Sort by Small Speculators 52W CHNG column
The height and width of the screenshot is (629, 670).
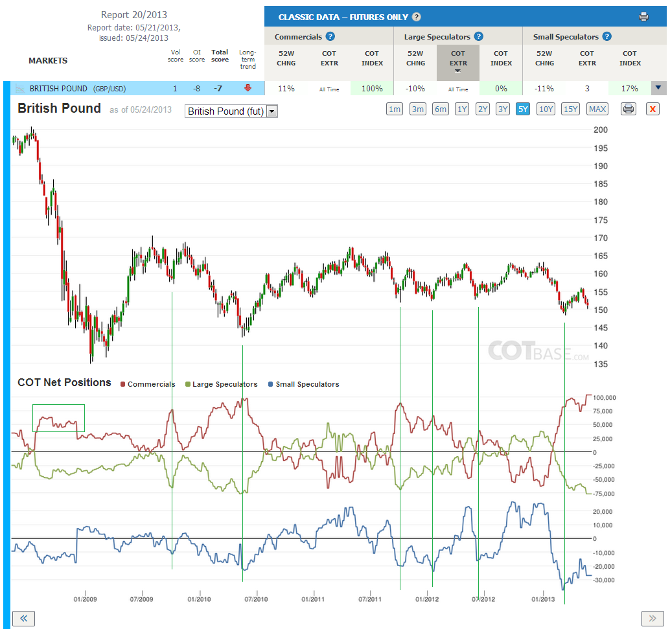pyautogui.click(x=544, y=58)
